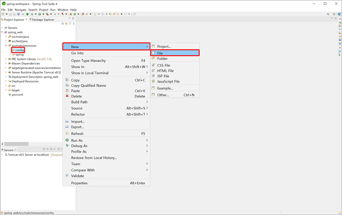The image size is (342, 215).
Task: Expand the spring folder under resources
Action: tap(9, 55)
